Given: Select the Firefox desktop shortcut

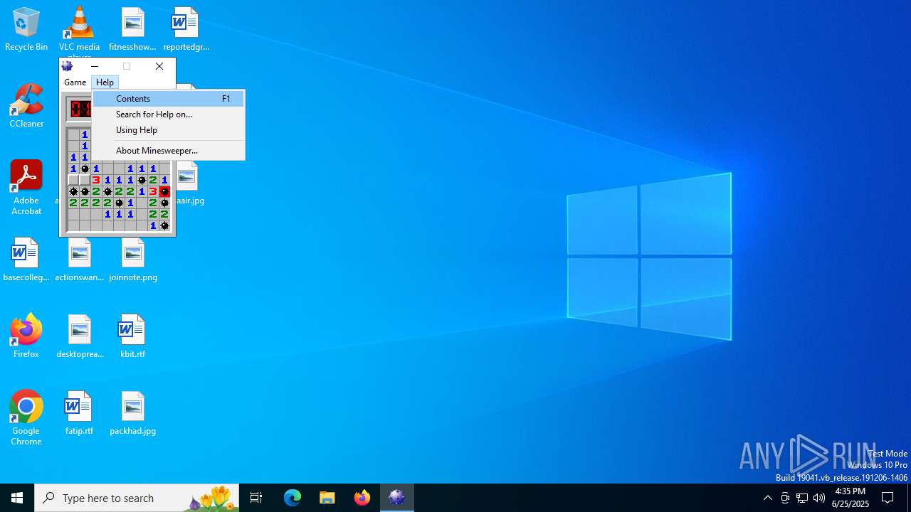Looking at the screenshot, I should point(26,337).
